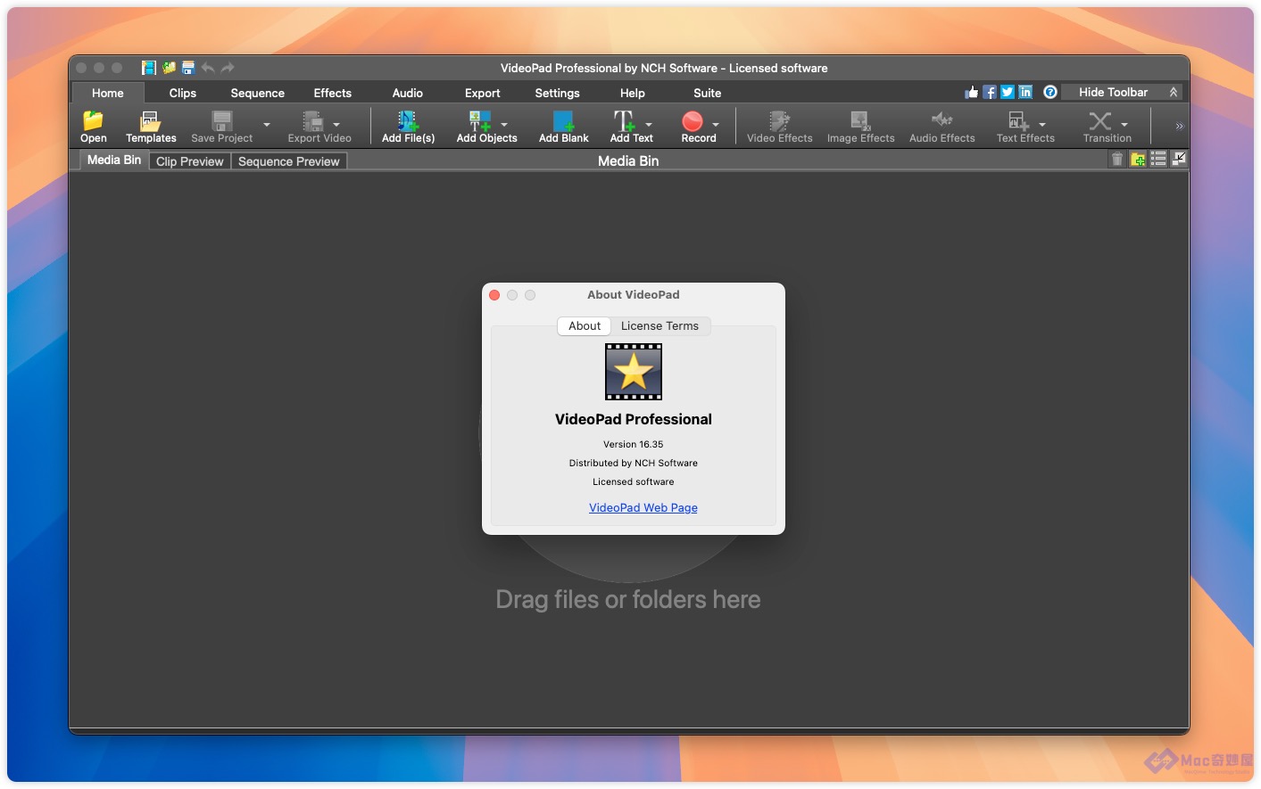Click the redo arrow in title bar
Viewport: 1261px width, 789px height.
point(228,68)
